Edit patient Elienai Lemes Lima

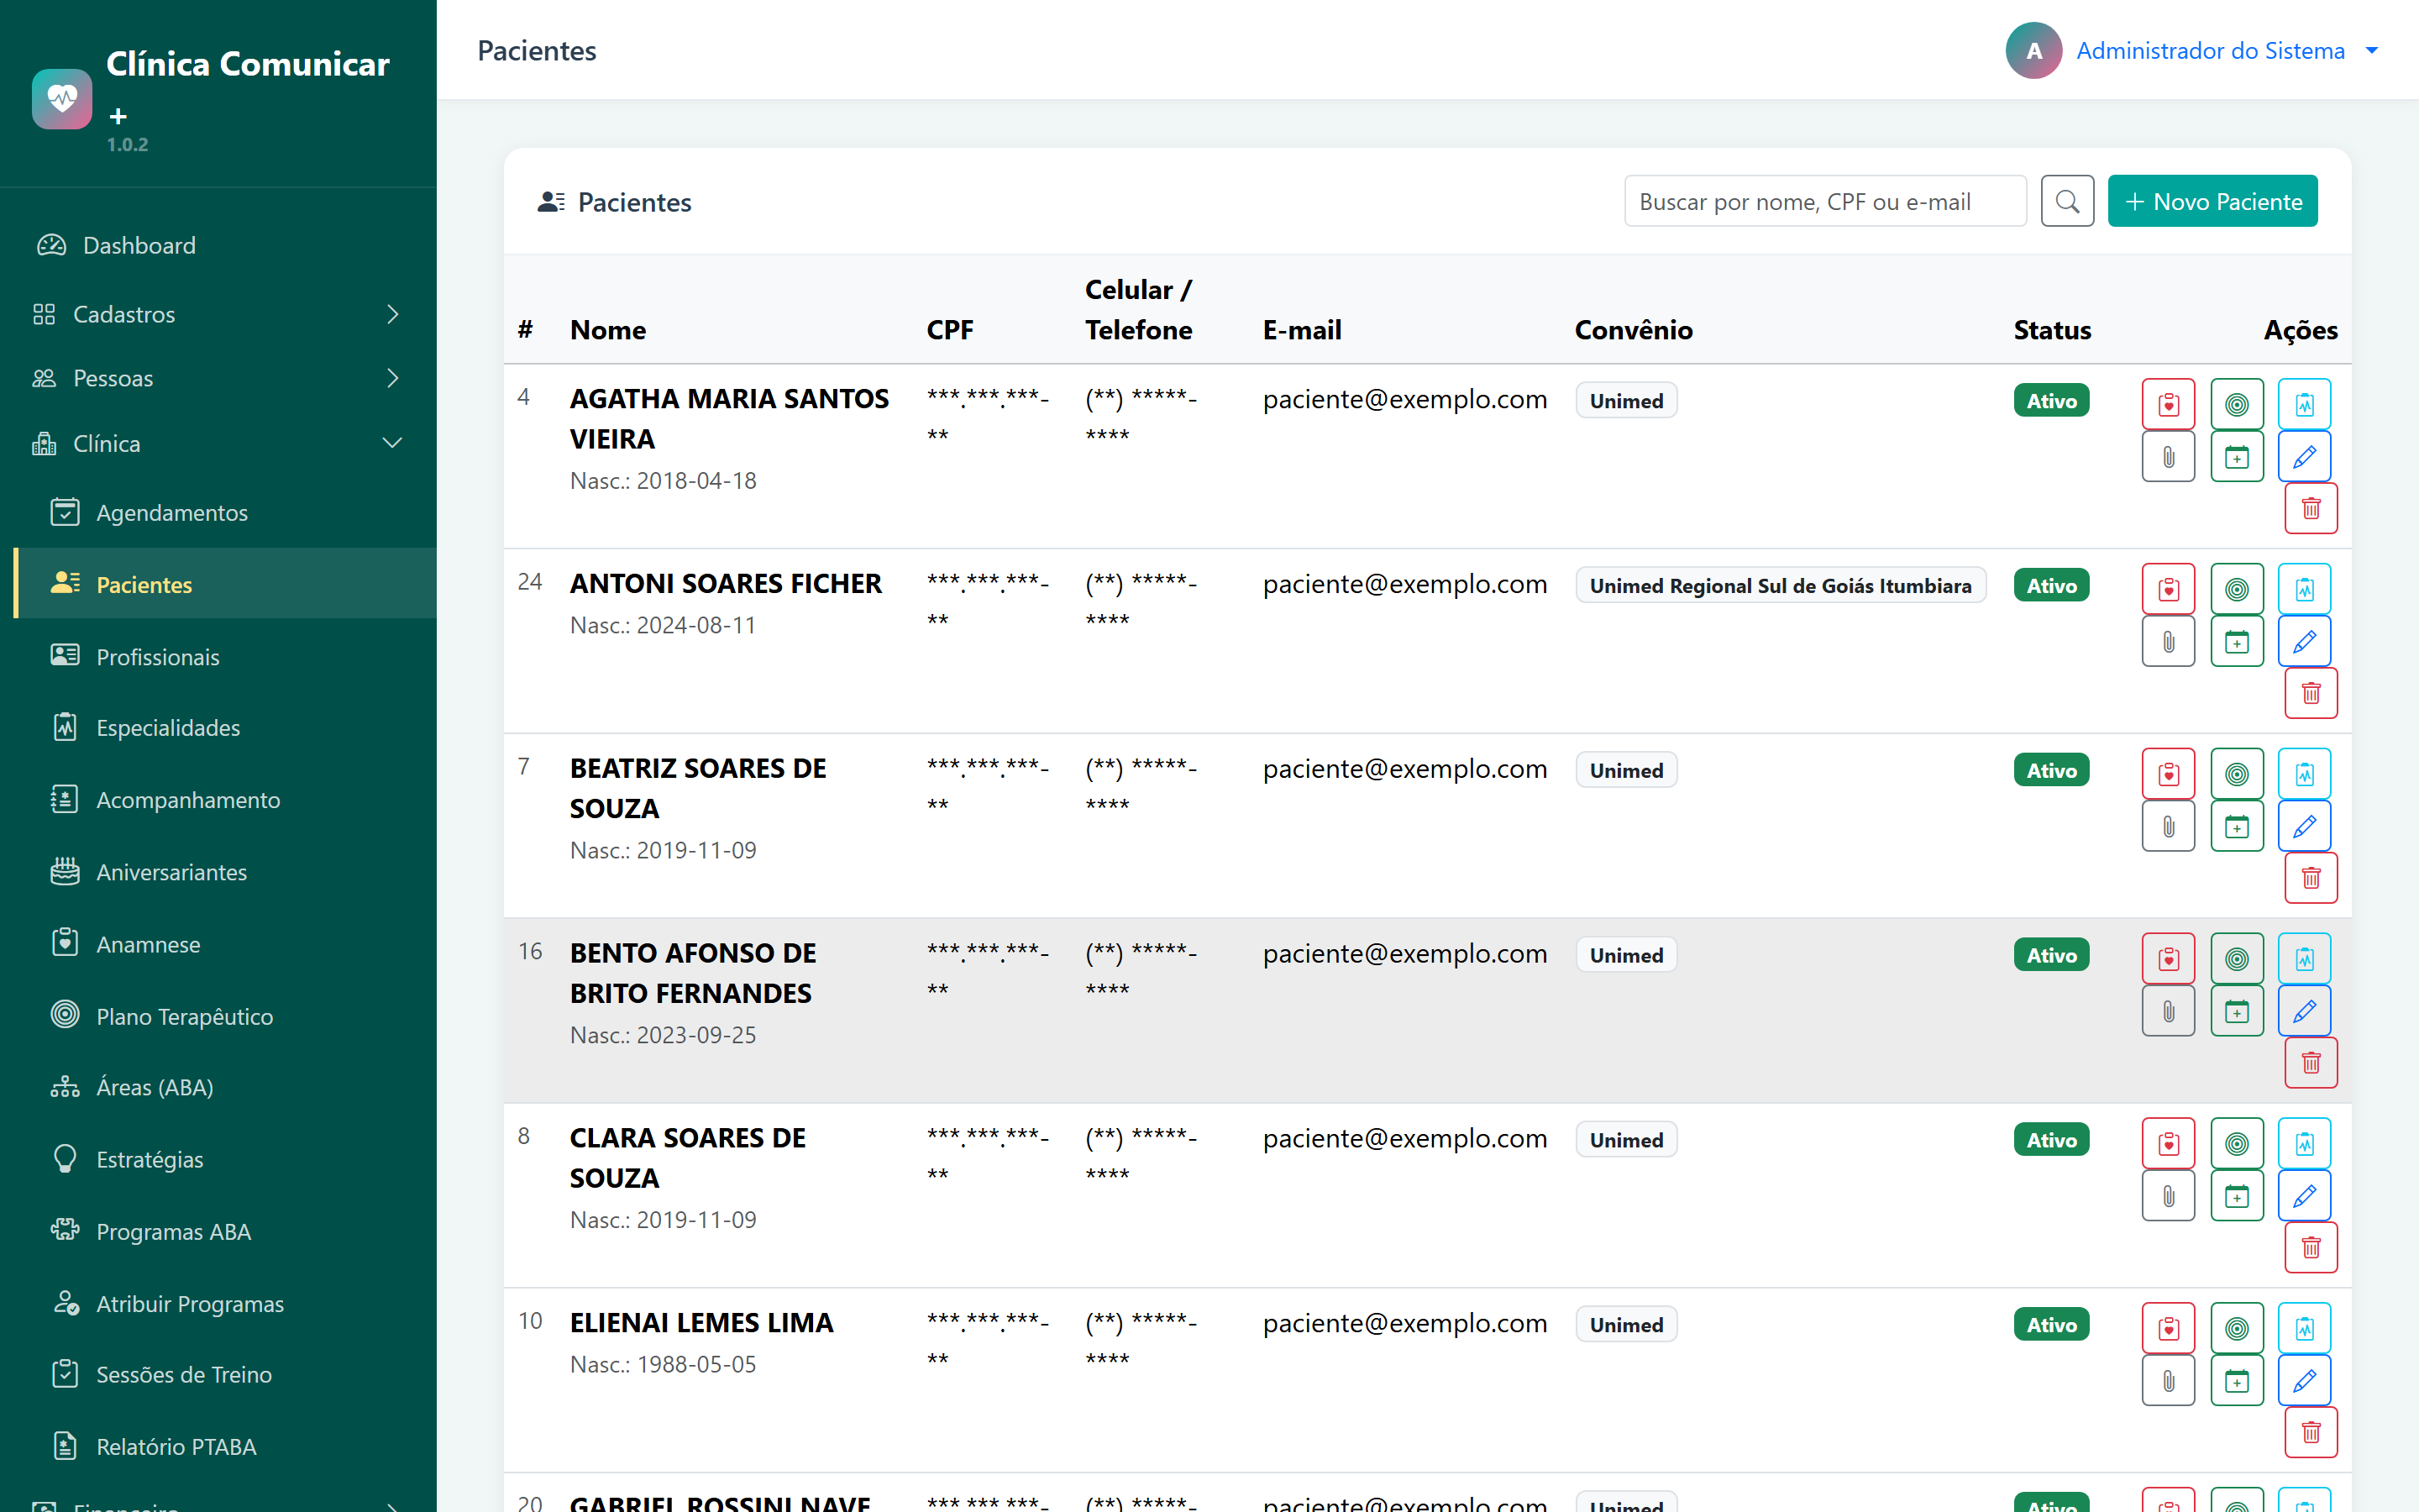click(x=2304, y=1382)
